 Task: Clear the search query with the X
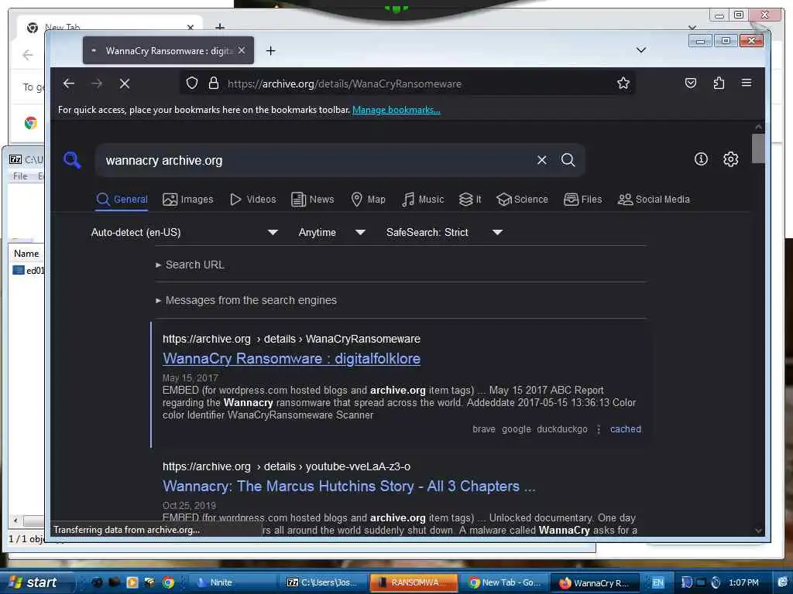click(541, 160)
